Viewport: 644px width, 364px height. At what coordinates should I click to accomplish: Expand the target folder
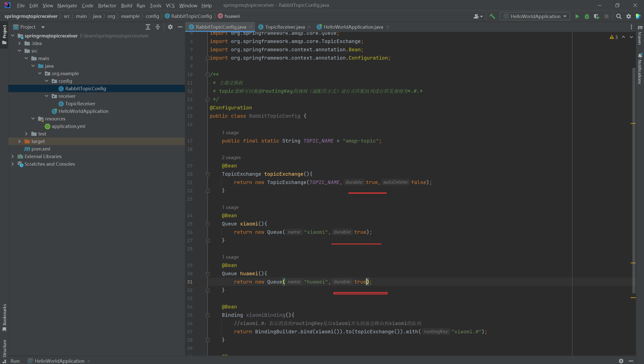pyautogui.click(x=19, y=141)
